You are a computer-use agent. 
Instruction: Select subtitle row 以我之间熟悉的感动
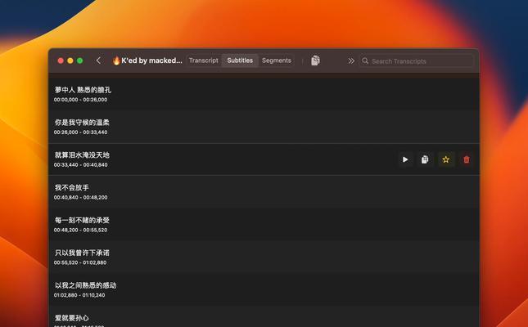pyautogui.click(x=264, y=289)
